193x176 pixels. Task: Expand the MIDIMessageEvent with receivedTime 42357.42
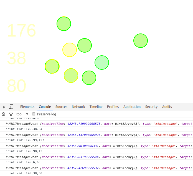click(7, 168)
